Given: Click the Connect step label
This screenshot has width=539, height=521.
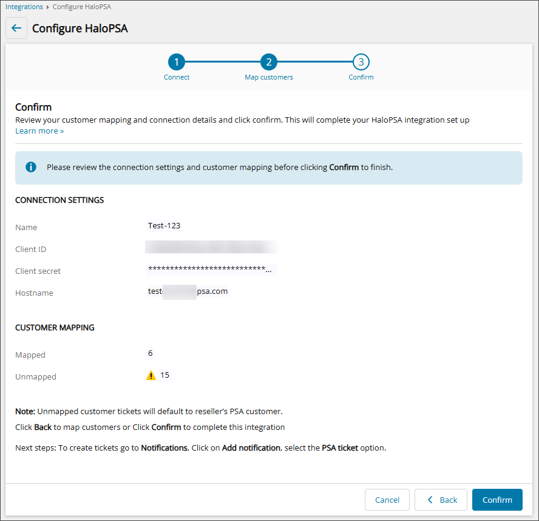Looking at the screenshot, I should (x=177, y=78).
